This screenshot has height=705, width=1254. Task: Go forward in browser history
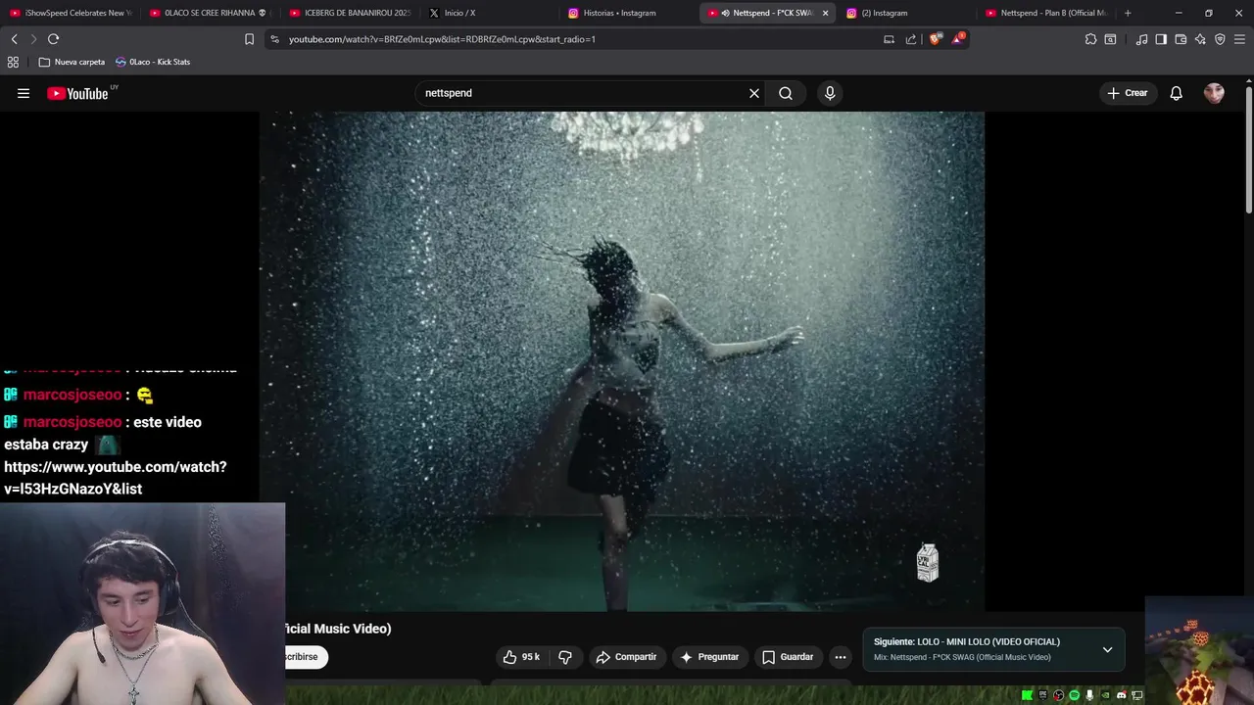pos(33,39)
